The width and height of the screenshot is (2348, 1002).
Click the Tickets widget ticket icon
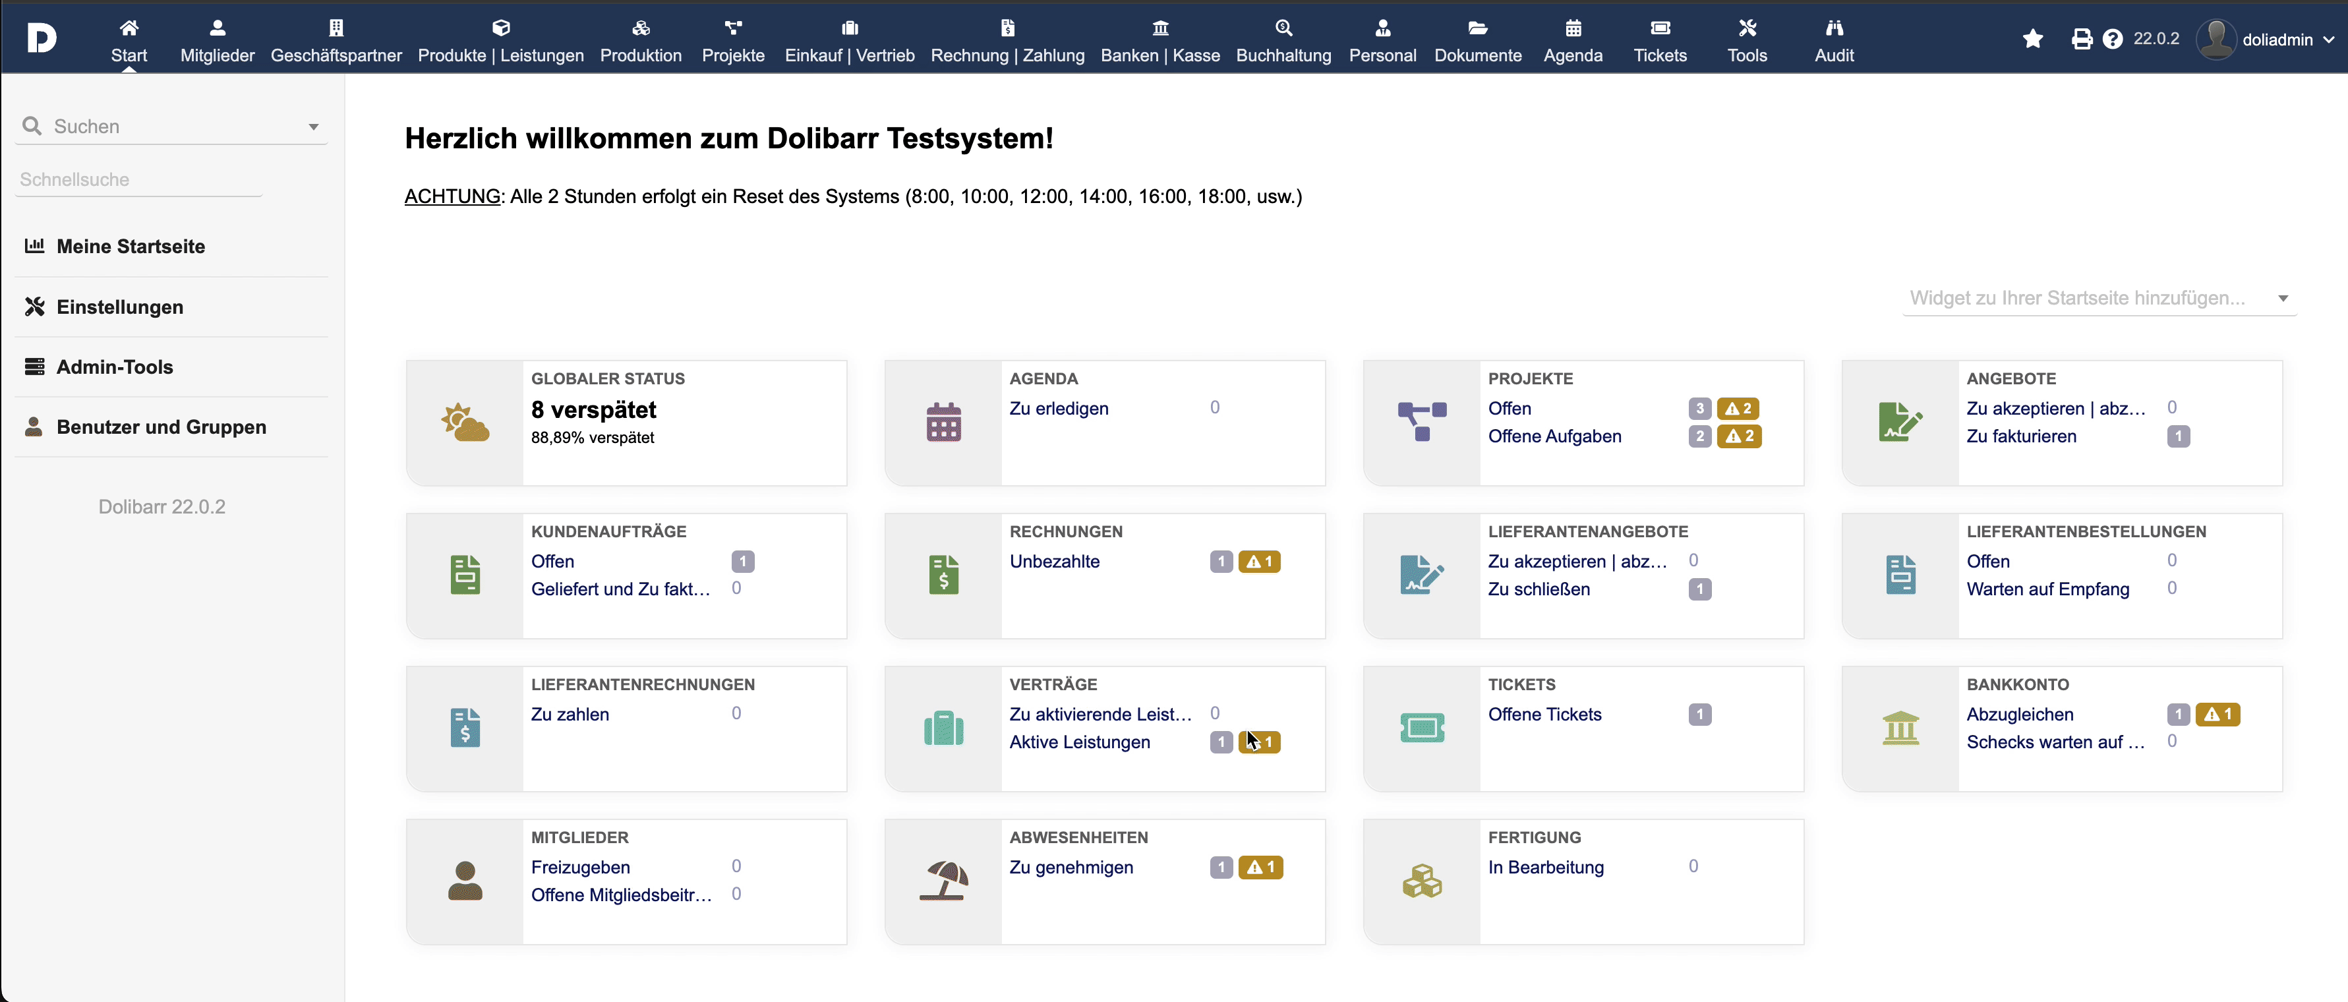[1422, 728]
